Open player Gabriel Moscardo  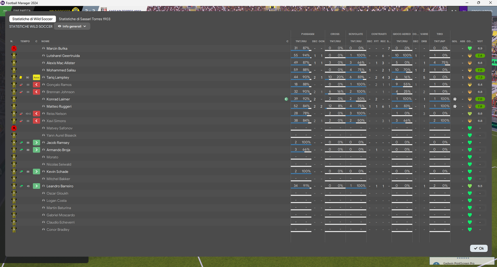61,215
